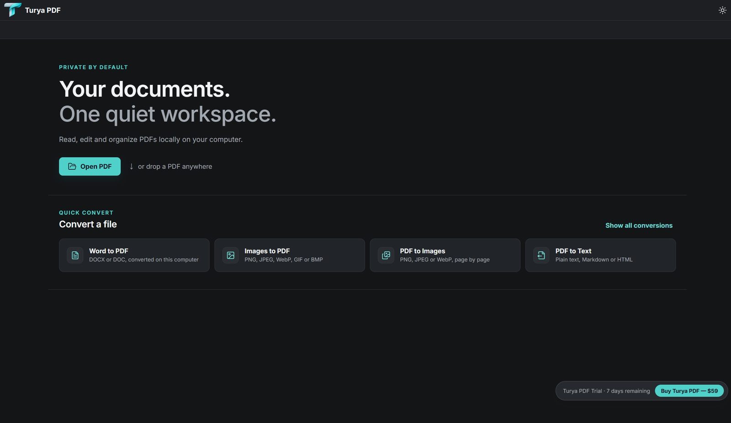The width and height of the screenshot is (731, 423).
Task: Click 'One quiet workspace.' headline
Action: [168, 114]
